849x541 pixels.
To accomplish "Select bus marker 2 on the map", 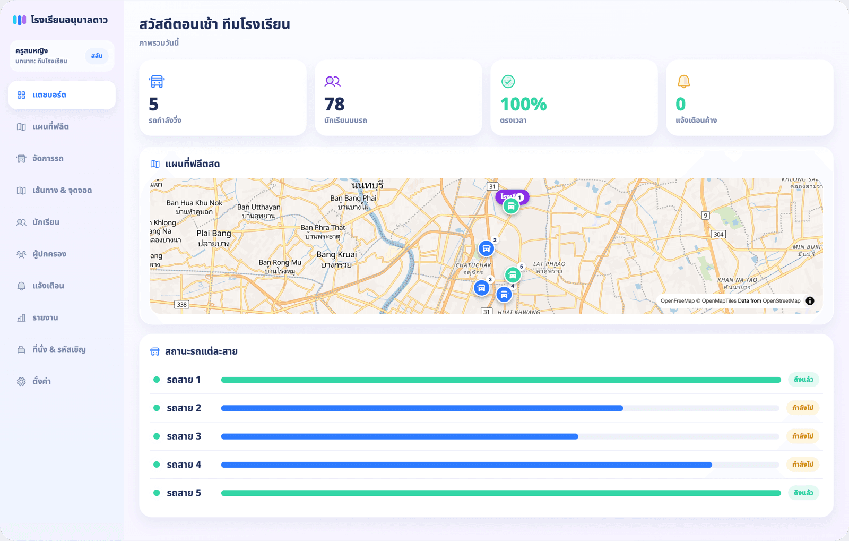I will pyautogui.click(x=486, y=248).
